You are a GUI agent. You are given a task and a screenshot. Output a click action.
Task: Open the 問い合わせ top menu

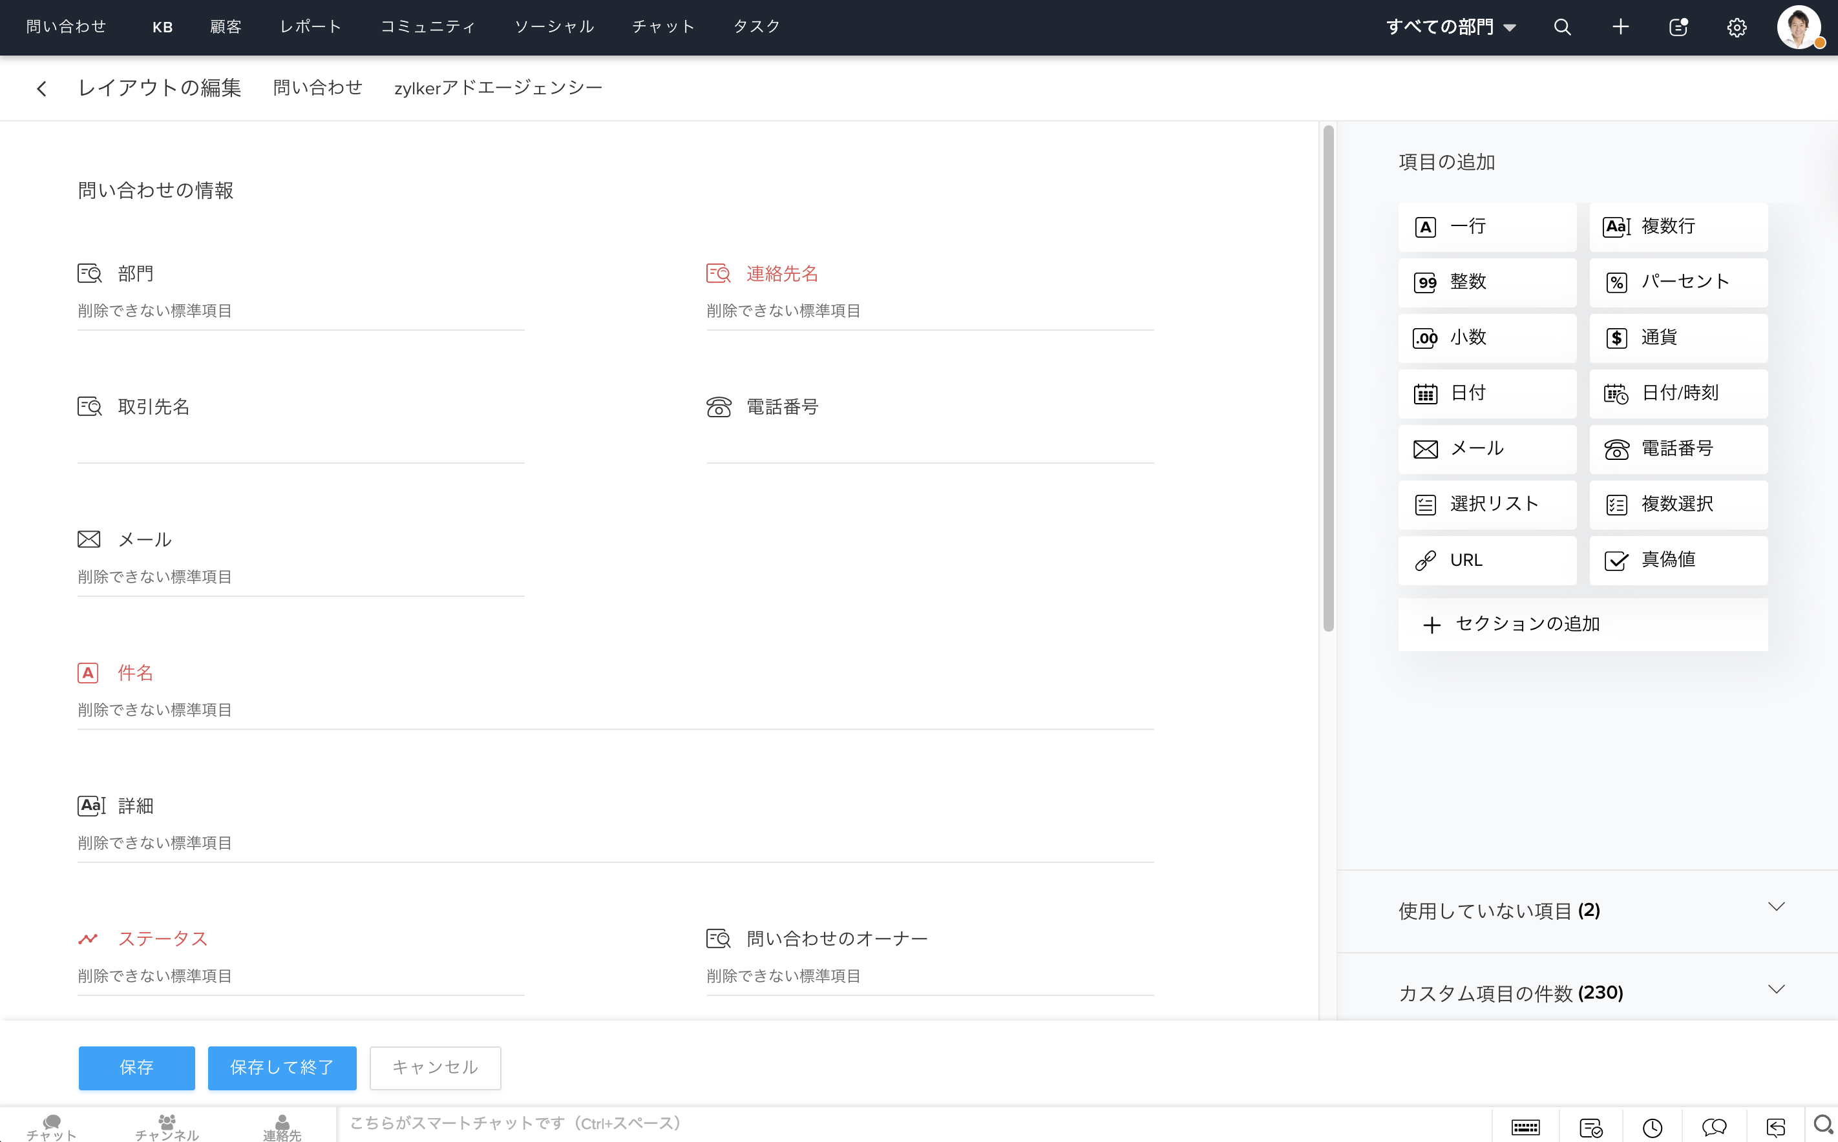pos(66,26)
